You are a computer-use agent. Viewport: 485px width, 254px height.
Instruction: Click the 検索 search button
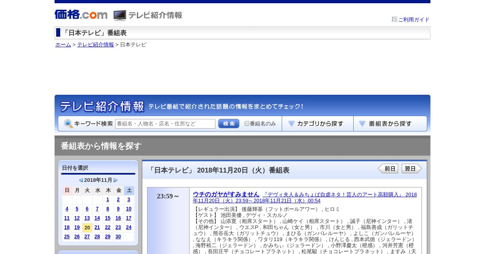(229, 124)
